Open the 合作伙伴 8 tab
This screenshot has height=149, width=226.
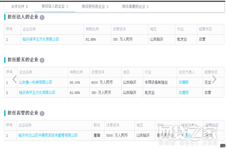tap(20, 6)
